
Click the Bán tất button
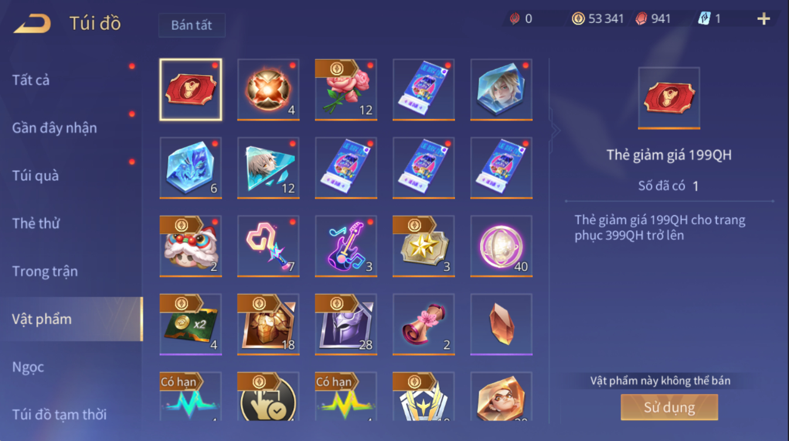point(192,25)
